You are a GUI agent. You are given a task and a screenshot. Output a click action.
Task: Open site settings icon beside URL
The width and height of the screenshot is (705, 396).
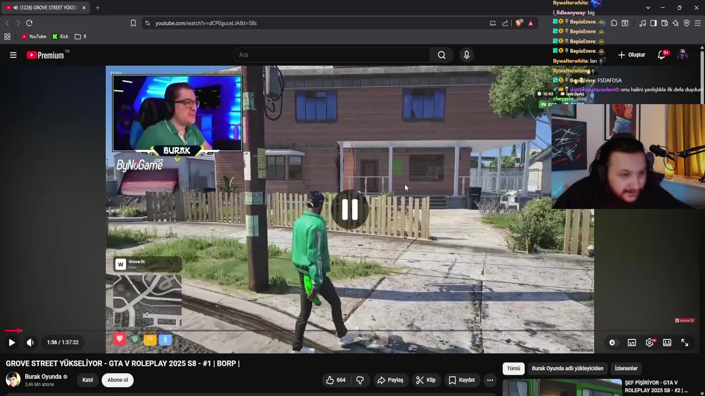coord(147,23)
